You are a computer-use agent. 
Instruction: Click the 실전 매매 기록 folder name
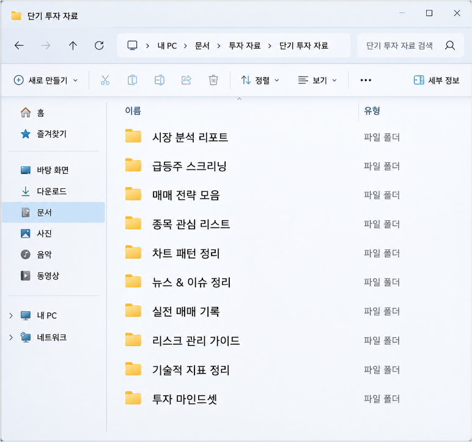point(186,311)
